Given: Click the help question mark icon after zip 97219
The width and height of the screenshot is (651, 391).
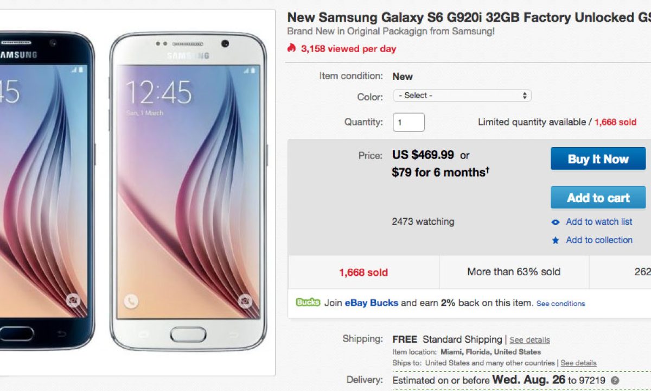Looking at the screenshot, I should pos(615,381).
